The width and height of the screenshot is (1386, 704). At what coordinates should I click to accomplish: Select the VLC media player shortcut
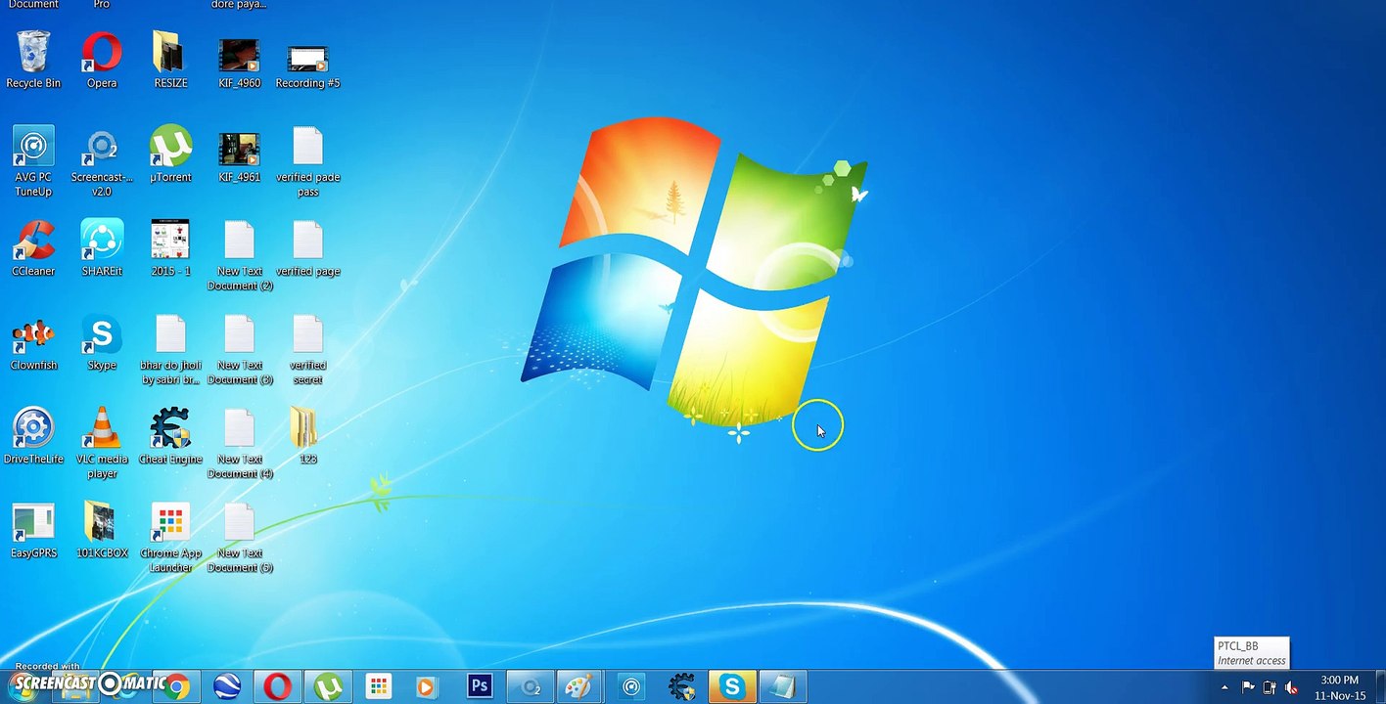[x=102, y=443]
